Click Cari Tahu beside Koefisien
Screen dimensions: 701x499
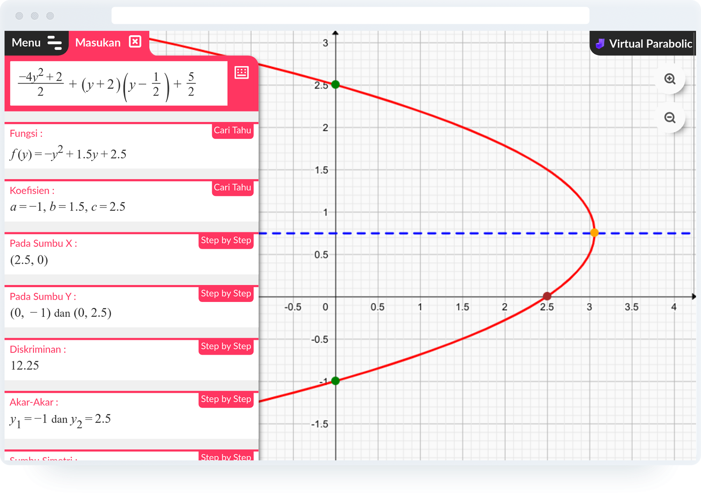(x=233, y=187)
